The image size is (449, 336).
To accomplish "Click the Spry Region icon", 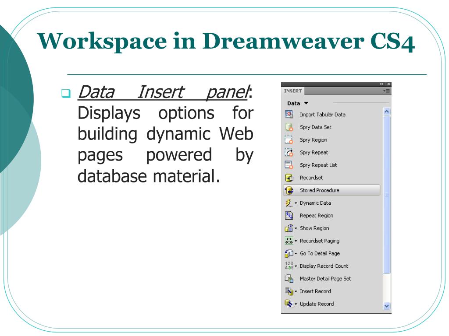I will [289, 140].
